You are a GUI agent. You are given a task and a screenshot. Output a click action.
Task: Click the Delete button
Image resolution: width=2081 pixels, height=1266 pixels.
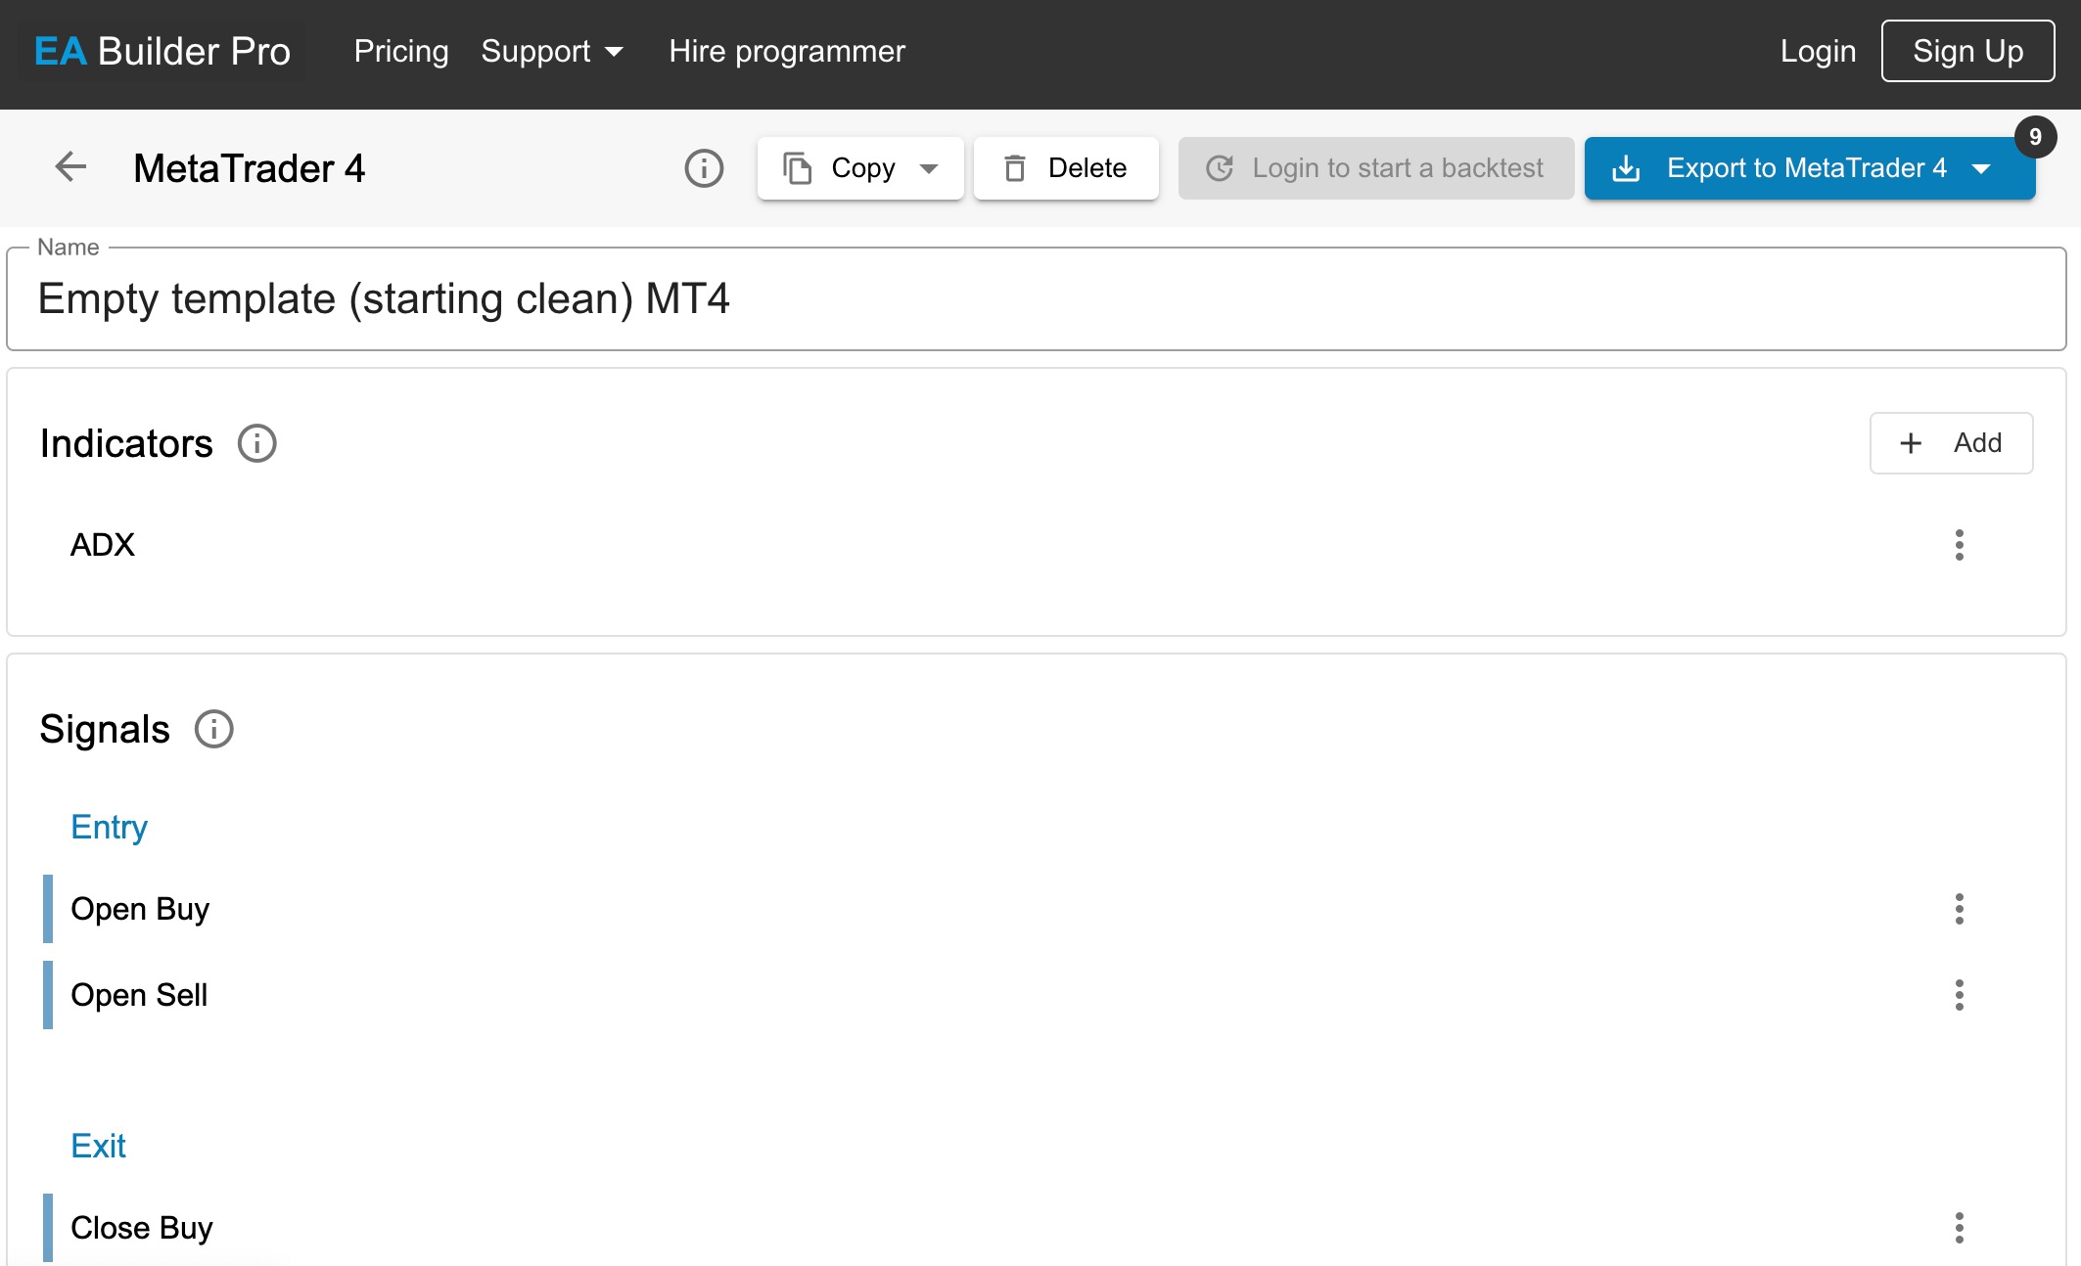coord(1066,168)
